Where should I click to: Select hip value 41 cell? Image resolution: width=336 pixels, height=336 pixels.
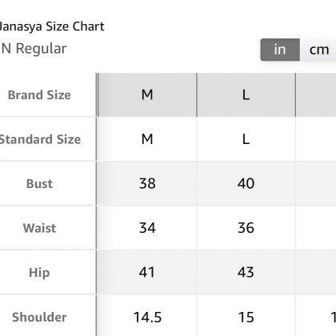147,272
